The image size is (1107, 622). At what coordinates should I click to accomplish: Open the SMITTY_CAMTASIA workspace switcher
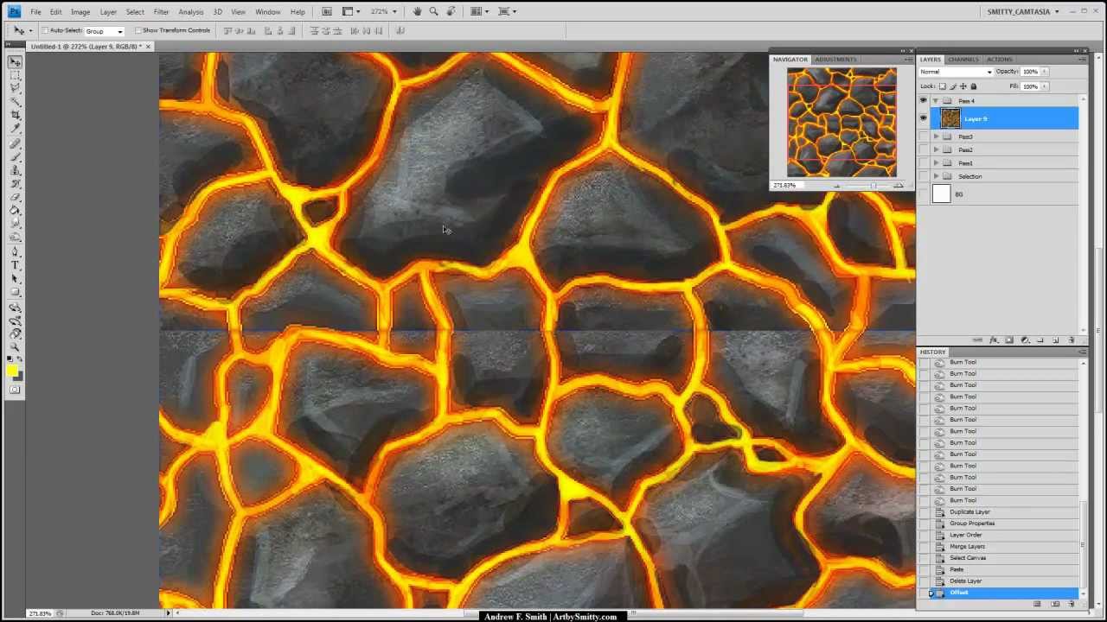click(1022, 12)
